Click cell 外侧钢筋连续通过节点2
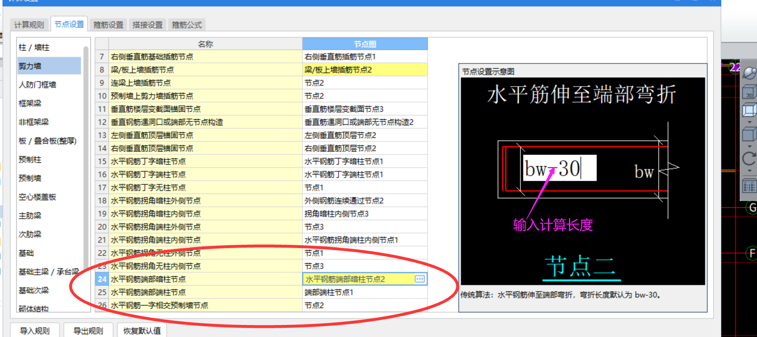 pos(365,201)
